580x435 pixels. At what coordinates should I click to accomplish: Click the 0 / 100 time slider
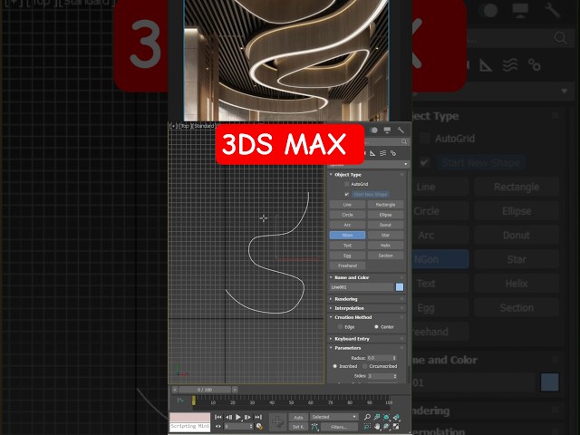[205, 390]
